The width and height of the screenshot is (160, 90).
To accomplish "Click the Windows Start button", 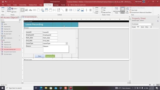I will tap(2, 88).
